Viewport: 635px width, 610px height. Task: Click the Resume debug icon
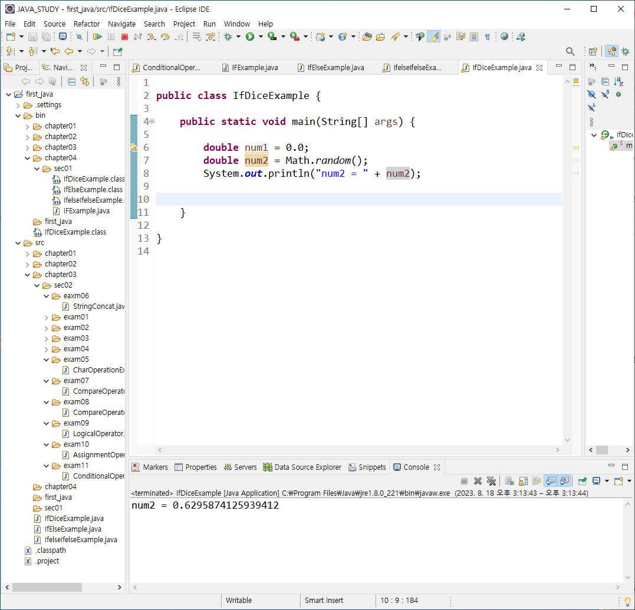click(97, 37)
